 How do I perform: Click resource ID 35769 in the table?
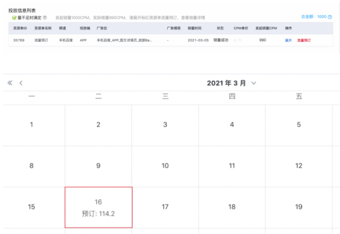pyautogui.click(x=20, y=40)
